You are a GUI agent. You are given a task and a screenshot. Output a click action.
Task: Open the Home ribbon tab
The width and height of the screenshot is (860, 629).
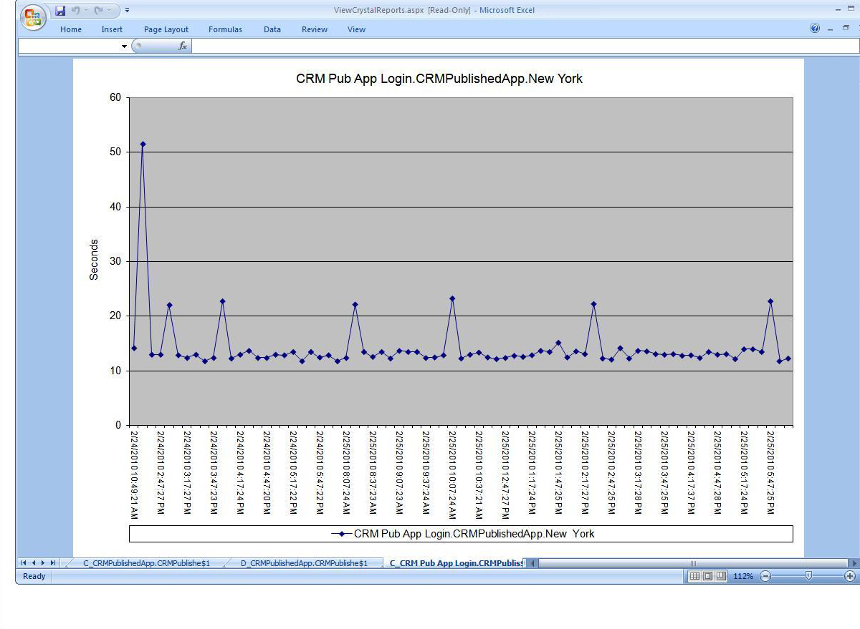pos(71,29)
